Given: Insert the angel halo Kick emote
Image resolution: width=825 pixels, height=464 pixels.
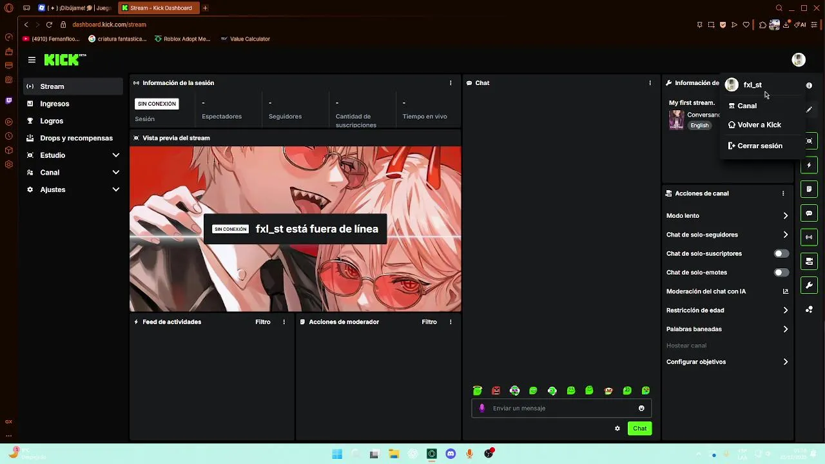Looking at the screenshot, I should click(477, 391).
